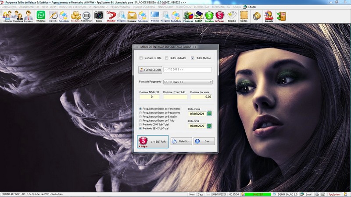351x197 pixels.
Task: Click the Suporte toolbar icon
Action: click(x=269, y=16)
